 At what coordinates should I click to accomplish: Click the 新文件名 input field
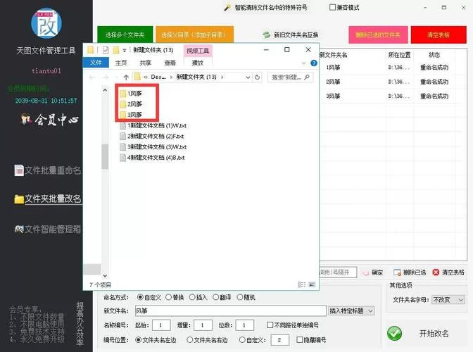tap(230, 310)
